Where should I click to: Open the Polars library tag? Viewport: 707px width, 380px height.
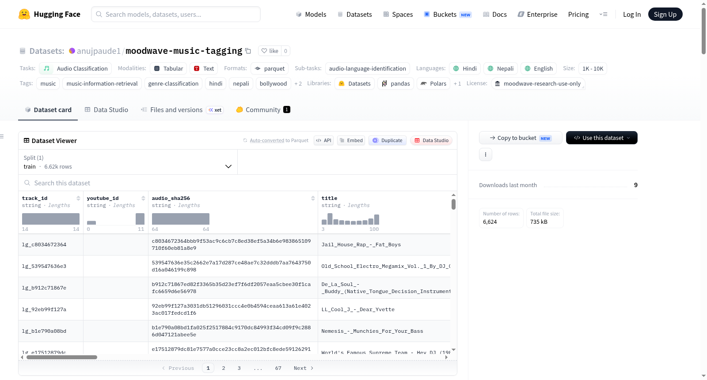[x=433, y=83]
